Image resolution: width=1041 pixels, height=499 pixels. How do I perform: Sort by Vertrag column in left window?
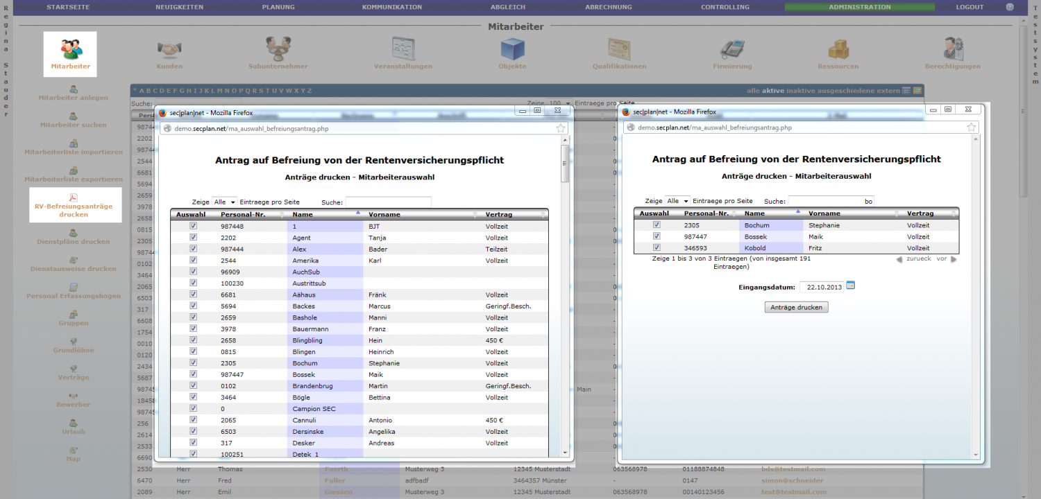coord(516,214)
